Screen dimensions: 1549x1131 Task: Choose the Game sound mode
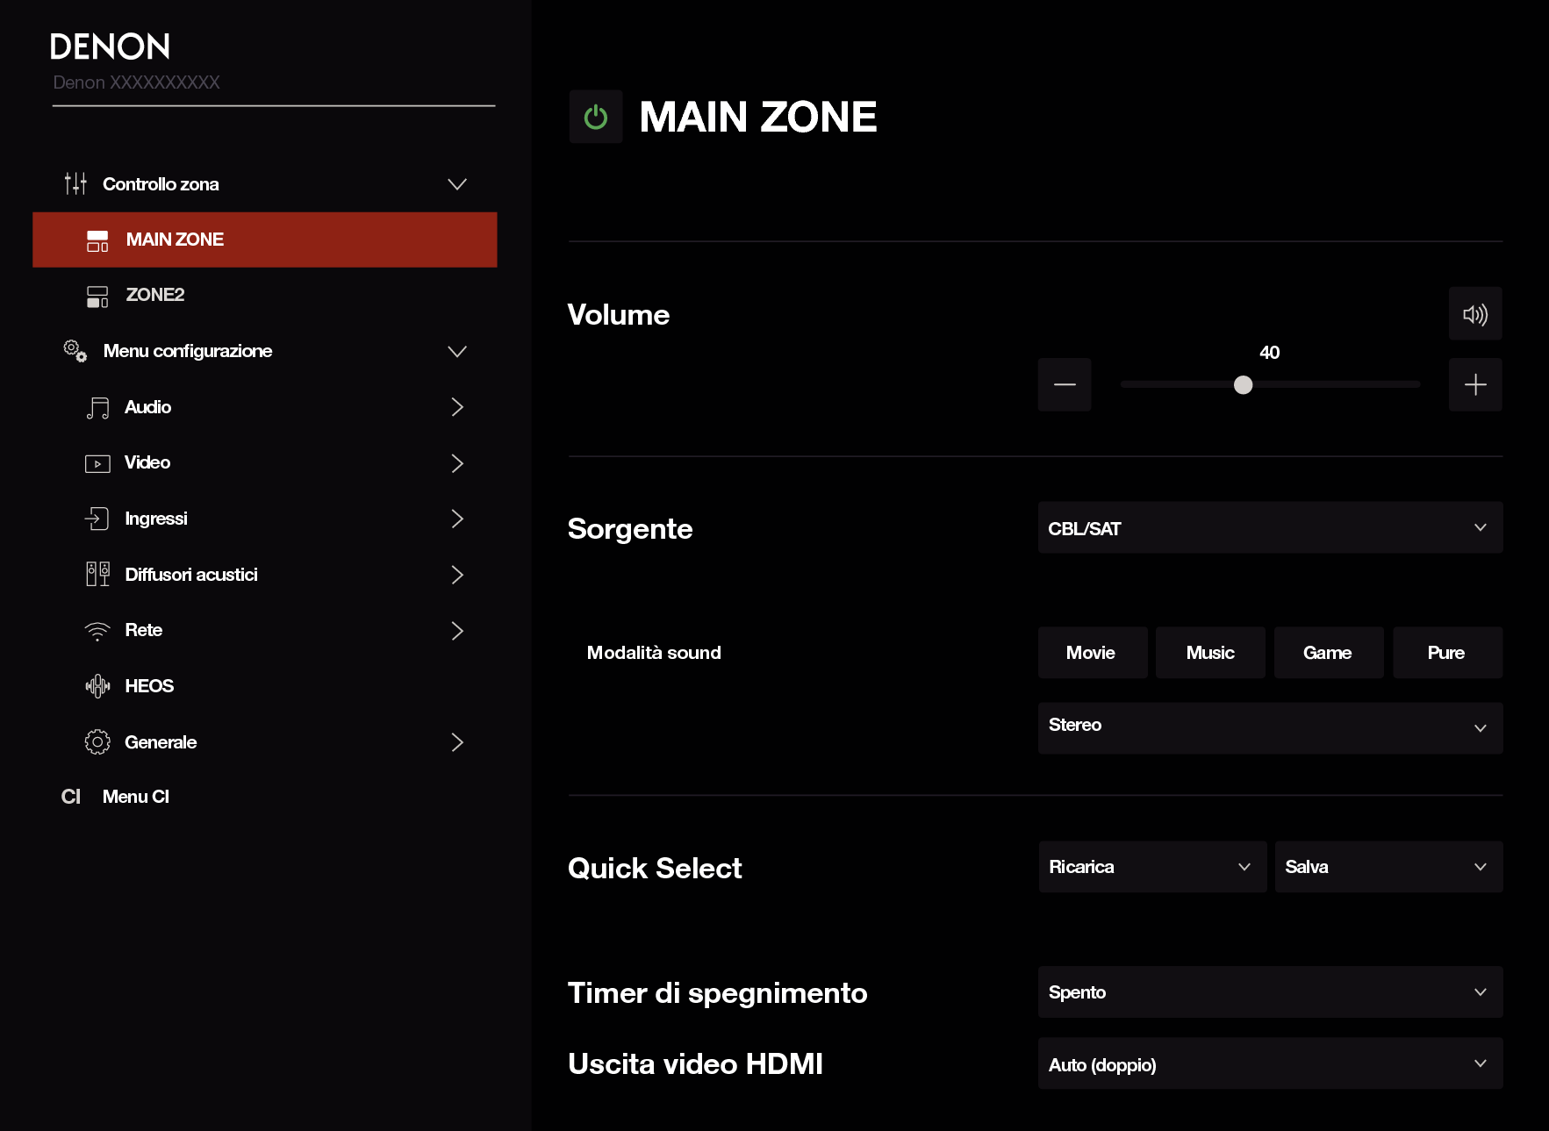1328,653
